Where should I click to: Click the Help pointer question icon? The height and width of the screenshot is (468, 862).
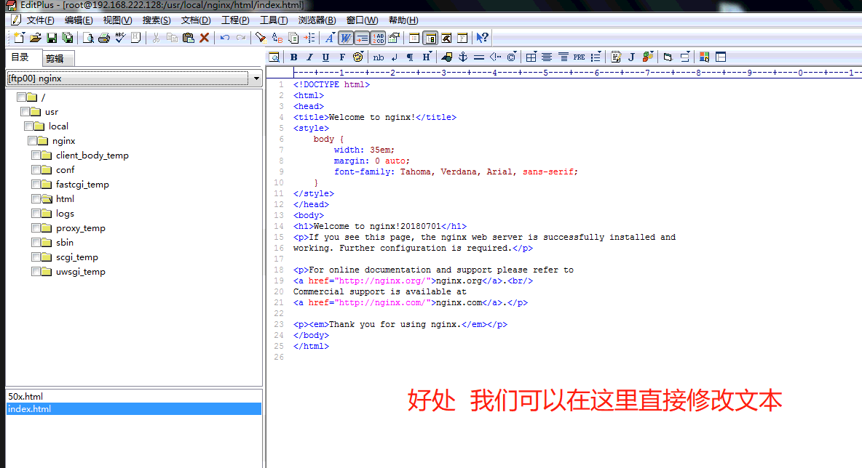(482, 38)
